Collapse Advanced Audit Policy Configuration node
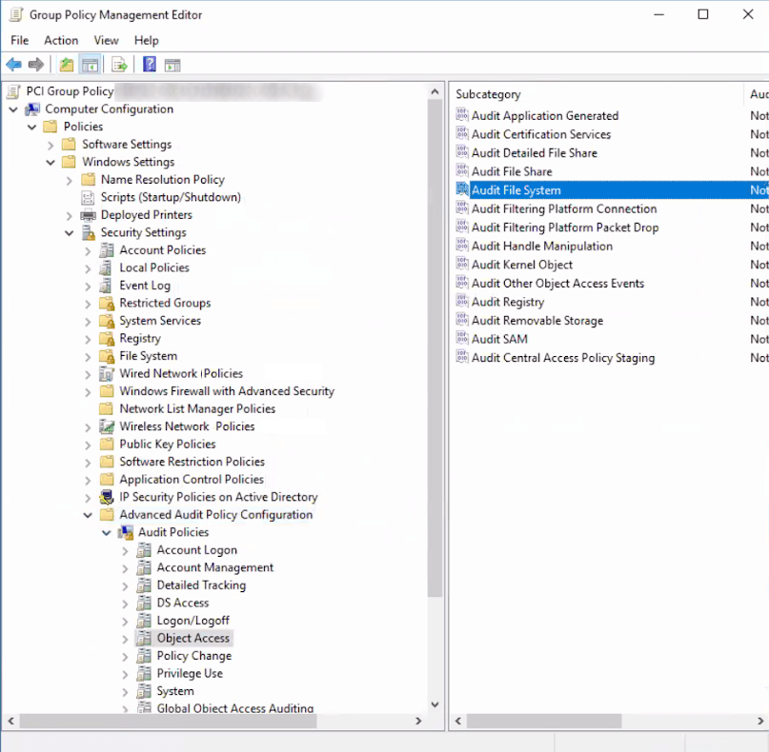The height and width of the screenshot is (752, 769). (88, 515)
